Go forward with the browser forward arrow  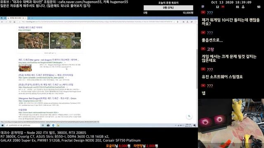6,22
